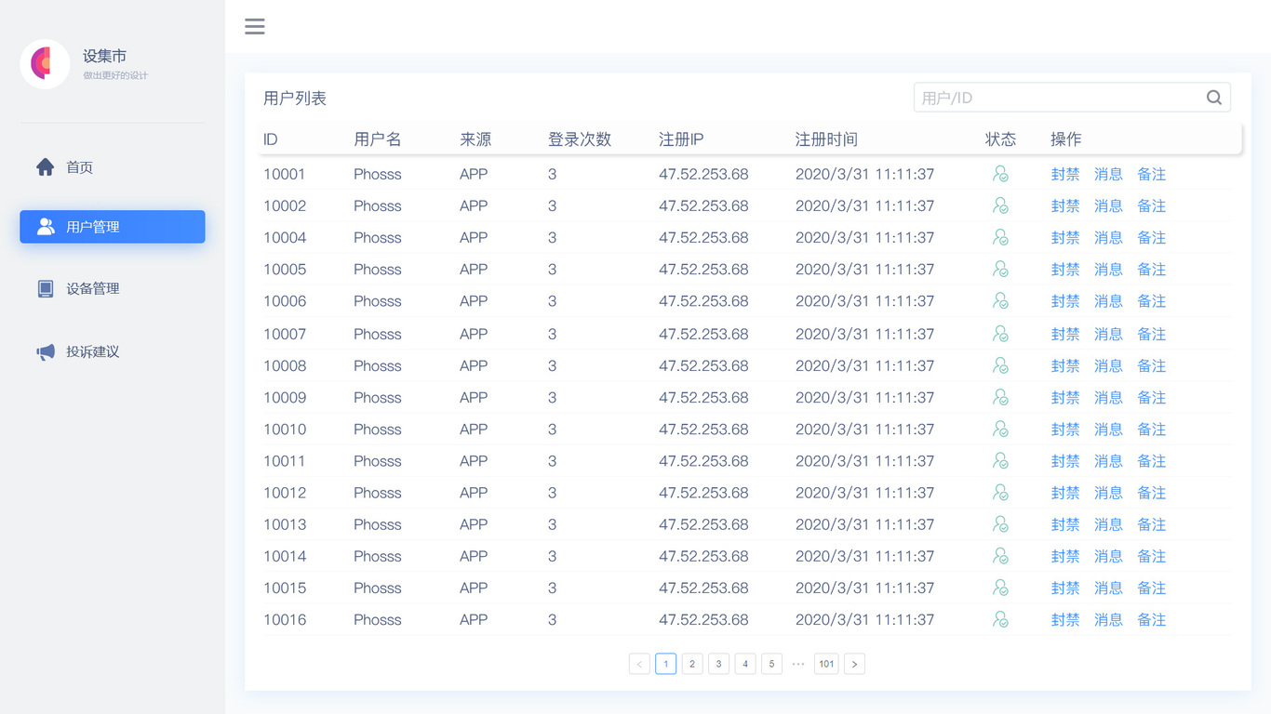Click the 用户名 column header
Screen dimensions: 1271x714
[x=378, y=139]
